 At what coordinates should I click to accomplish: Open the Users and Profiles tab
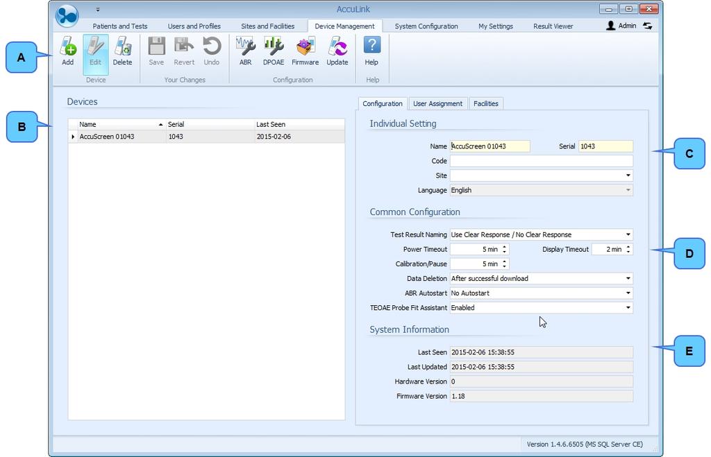pyautogui.click(x=194, y=26)
